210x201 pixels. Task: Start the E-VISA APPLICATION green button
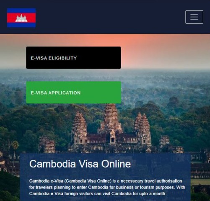[x=73, y=93]
